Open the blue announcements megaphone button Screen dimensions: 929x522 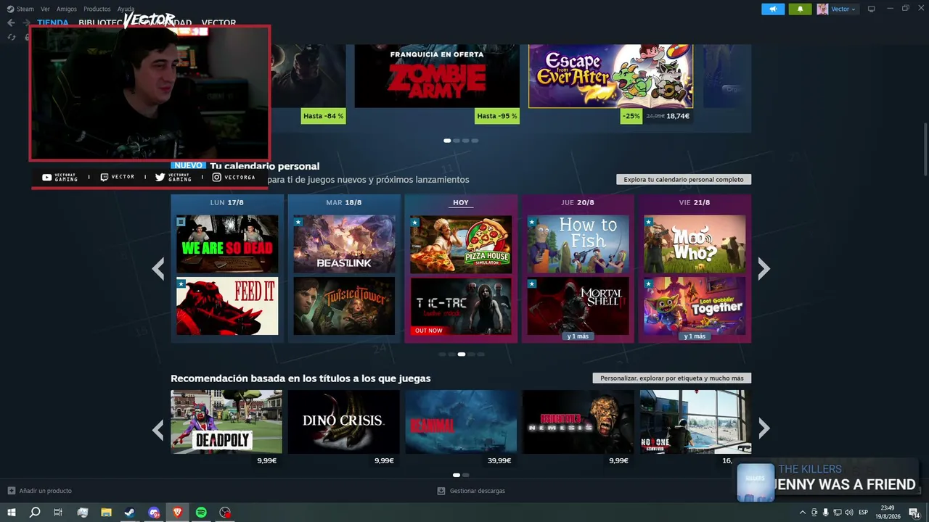coord(773,9)
